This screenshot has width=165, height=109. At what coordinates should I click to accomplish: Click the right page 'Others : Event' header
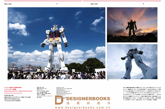pyautogui.click(x=94, y=4)
